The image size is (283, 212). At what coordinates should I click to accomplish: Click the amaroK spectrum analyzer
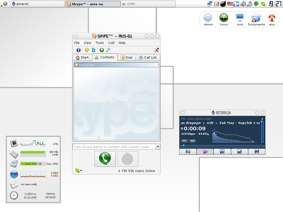coord(234,136)
